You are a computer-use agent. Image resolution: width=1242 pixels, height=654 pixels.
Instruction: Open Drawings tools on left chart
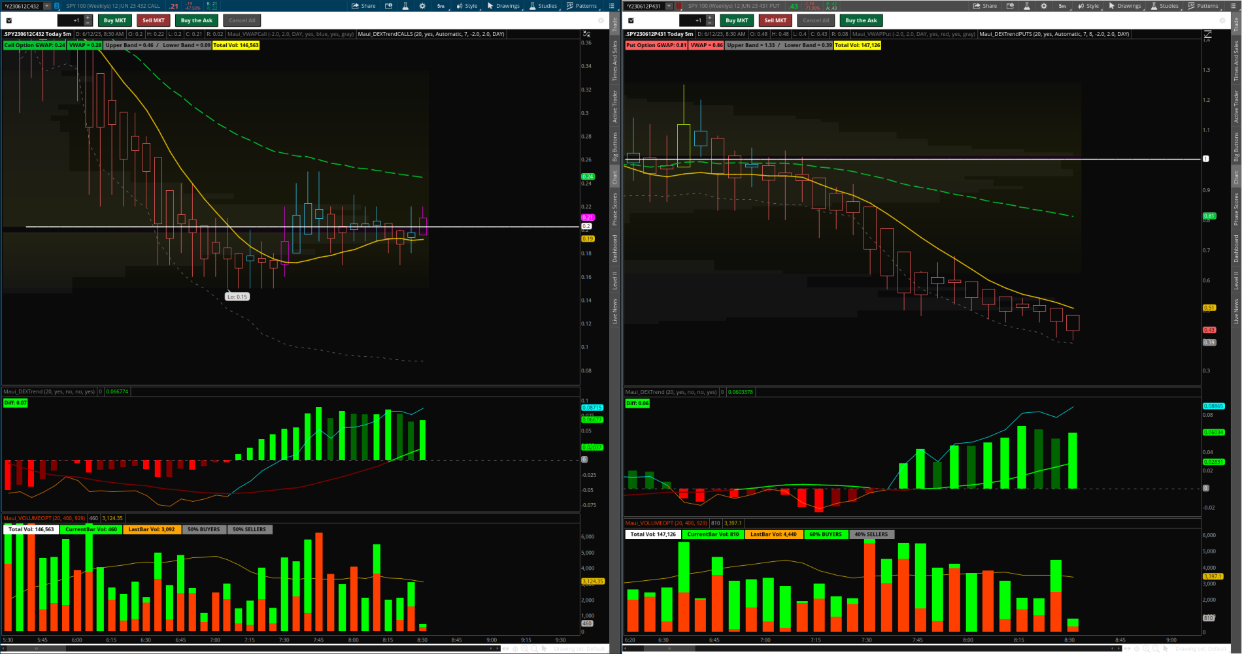[503, 6]
